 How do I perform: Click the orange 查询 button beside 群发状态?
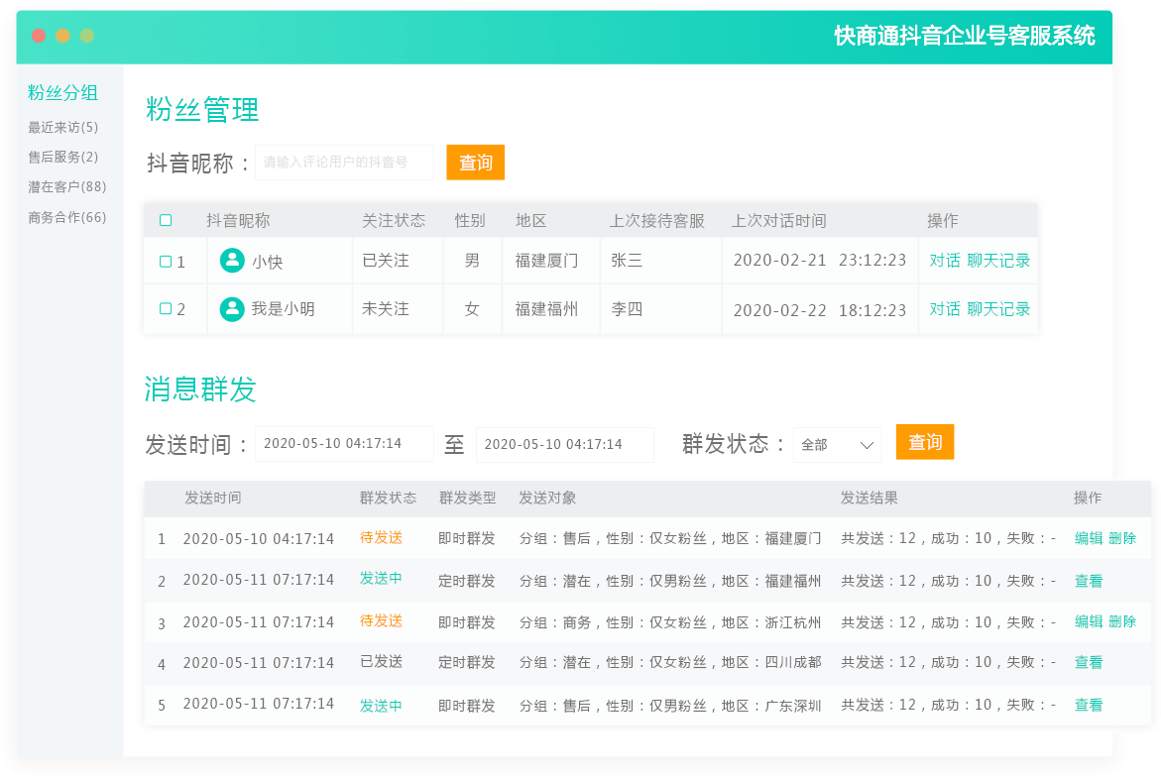coord(925,442)
